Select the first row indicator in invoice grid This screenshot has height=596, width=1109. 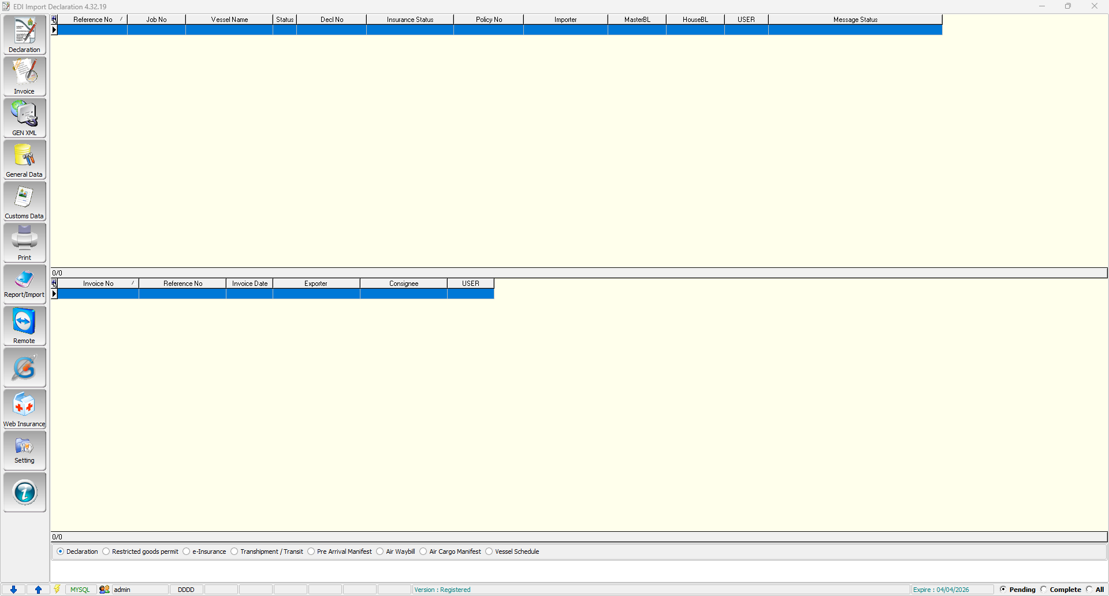pyautogui.click(x=54, y=294)
